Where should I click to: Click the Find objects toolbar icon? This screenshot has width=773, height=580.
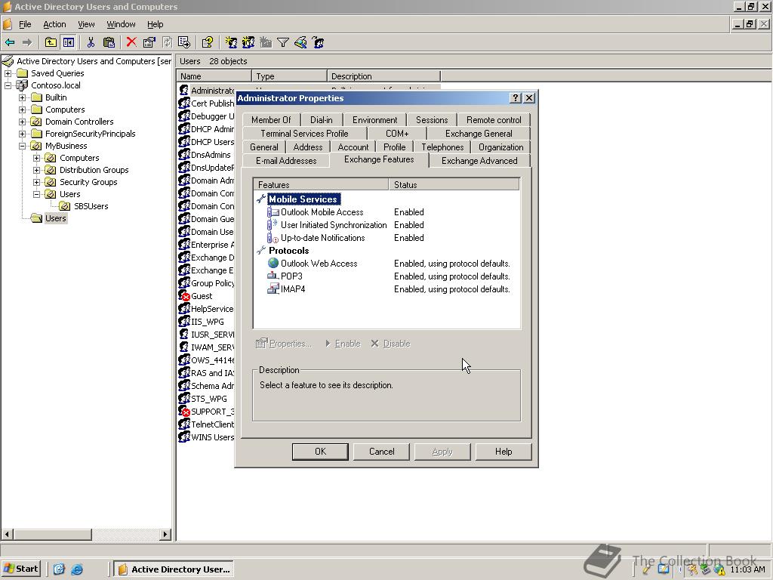point(300,42)
